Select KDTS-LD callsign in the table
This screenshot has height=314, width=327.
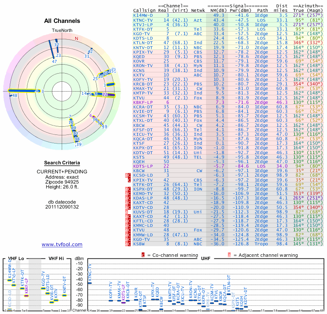tap(143, 38)
